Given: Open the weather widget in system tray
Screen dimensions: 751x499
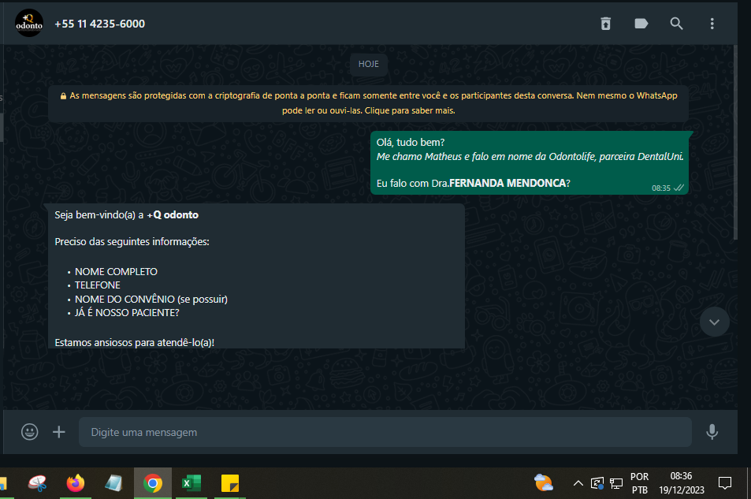Looking at the screenshot, I should pos(544,482).
